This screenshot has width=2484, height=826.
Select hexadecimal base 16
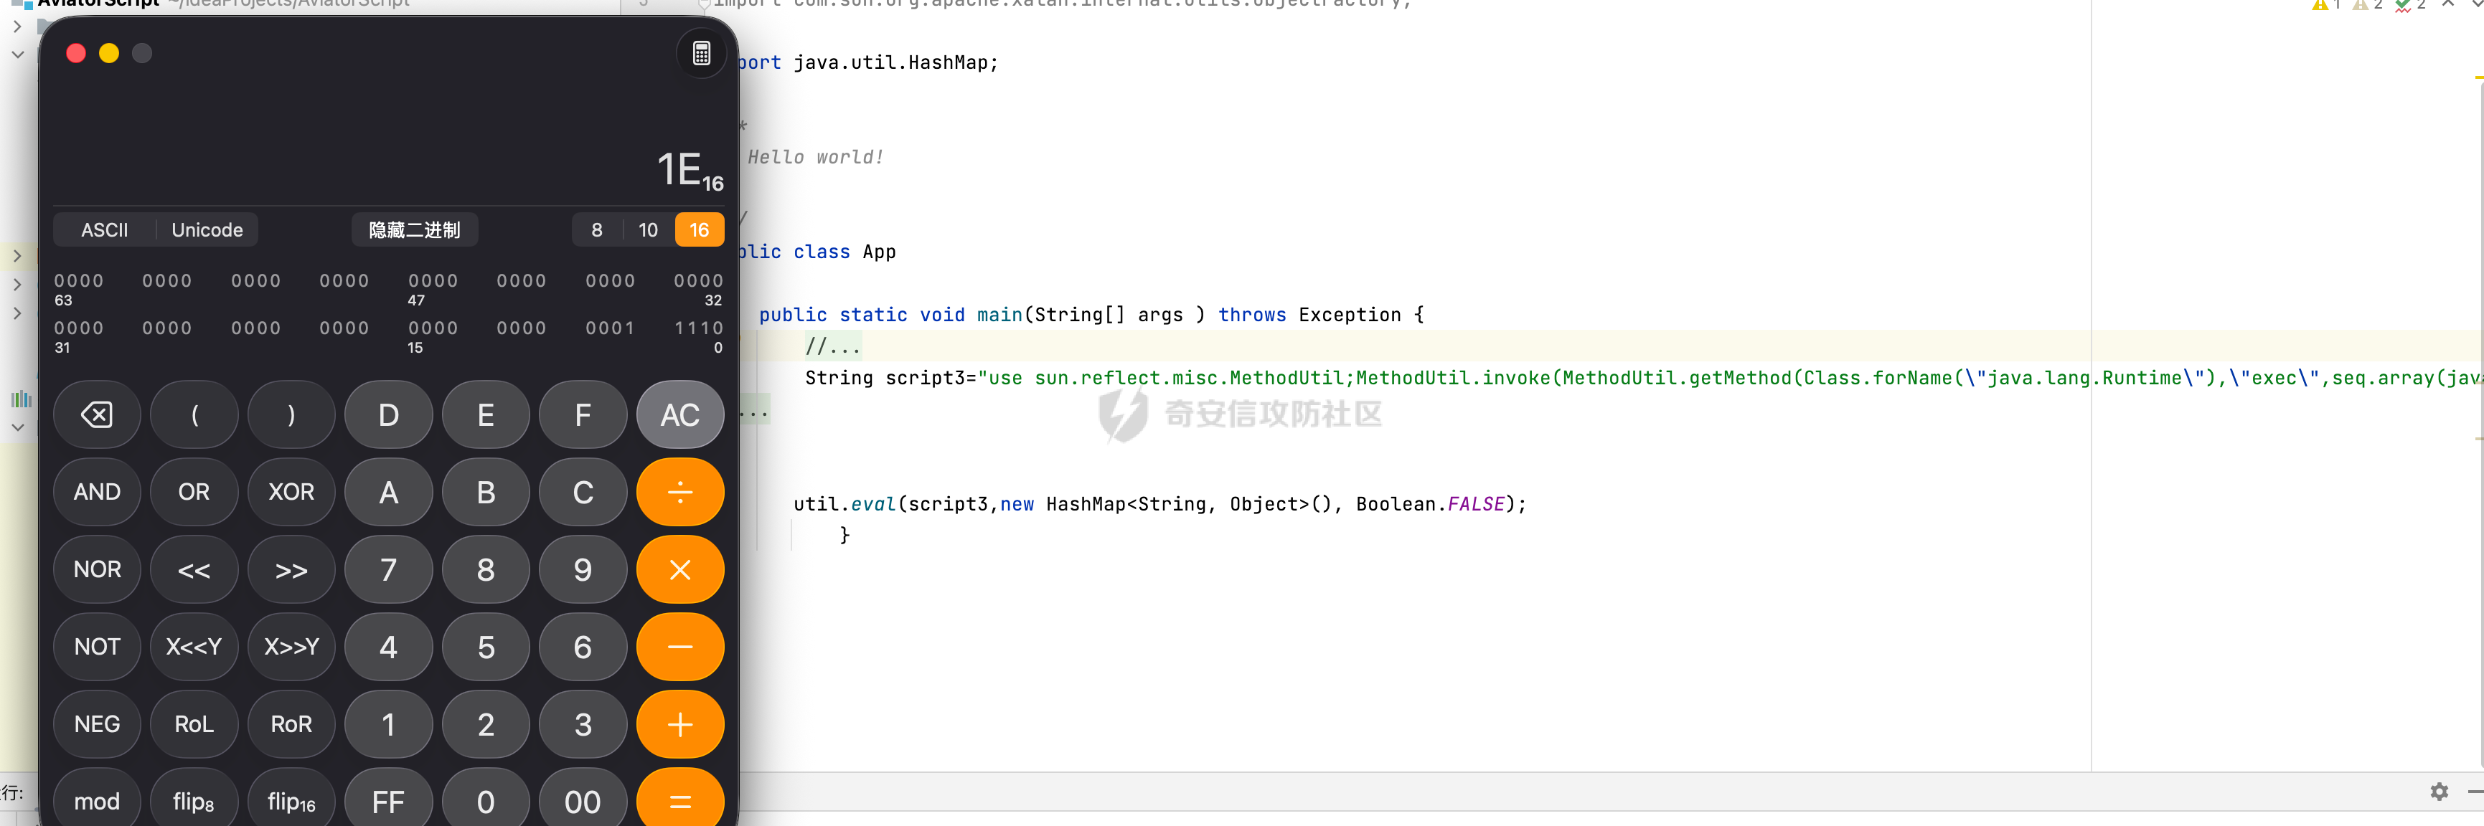(699, 230)
